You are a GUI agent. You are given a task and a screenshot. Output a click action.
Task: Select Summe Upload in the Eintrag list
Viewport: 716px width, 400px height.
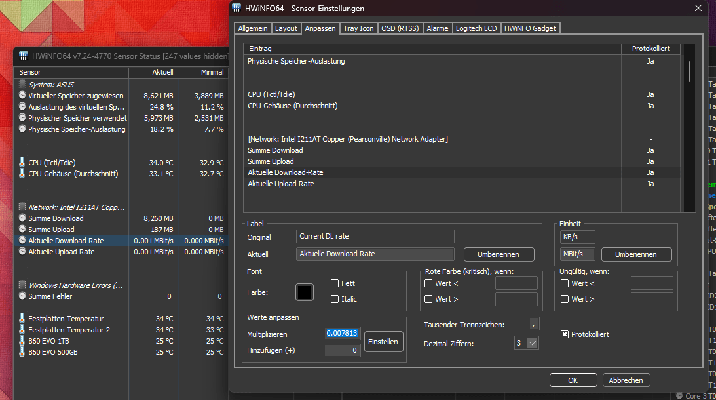pos(462,161)
